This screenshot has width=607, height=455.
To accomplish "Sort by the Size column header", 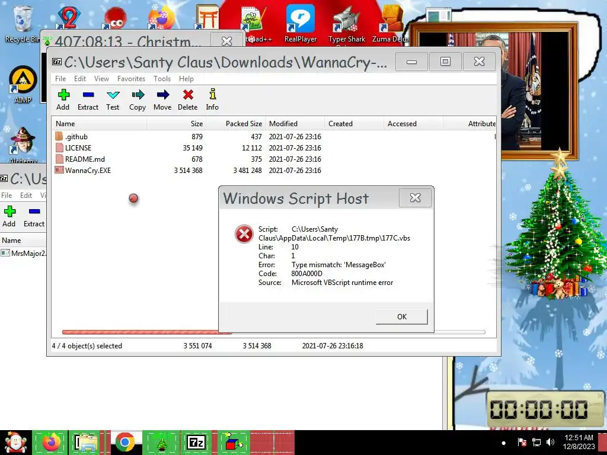I will [176, 123].
